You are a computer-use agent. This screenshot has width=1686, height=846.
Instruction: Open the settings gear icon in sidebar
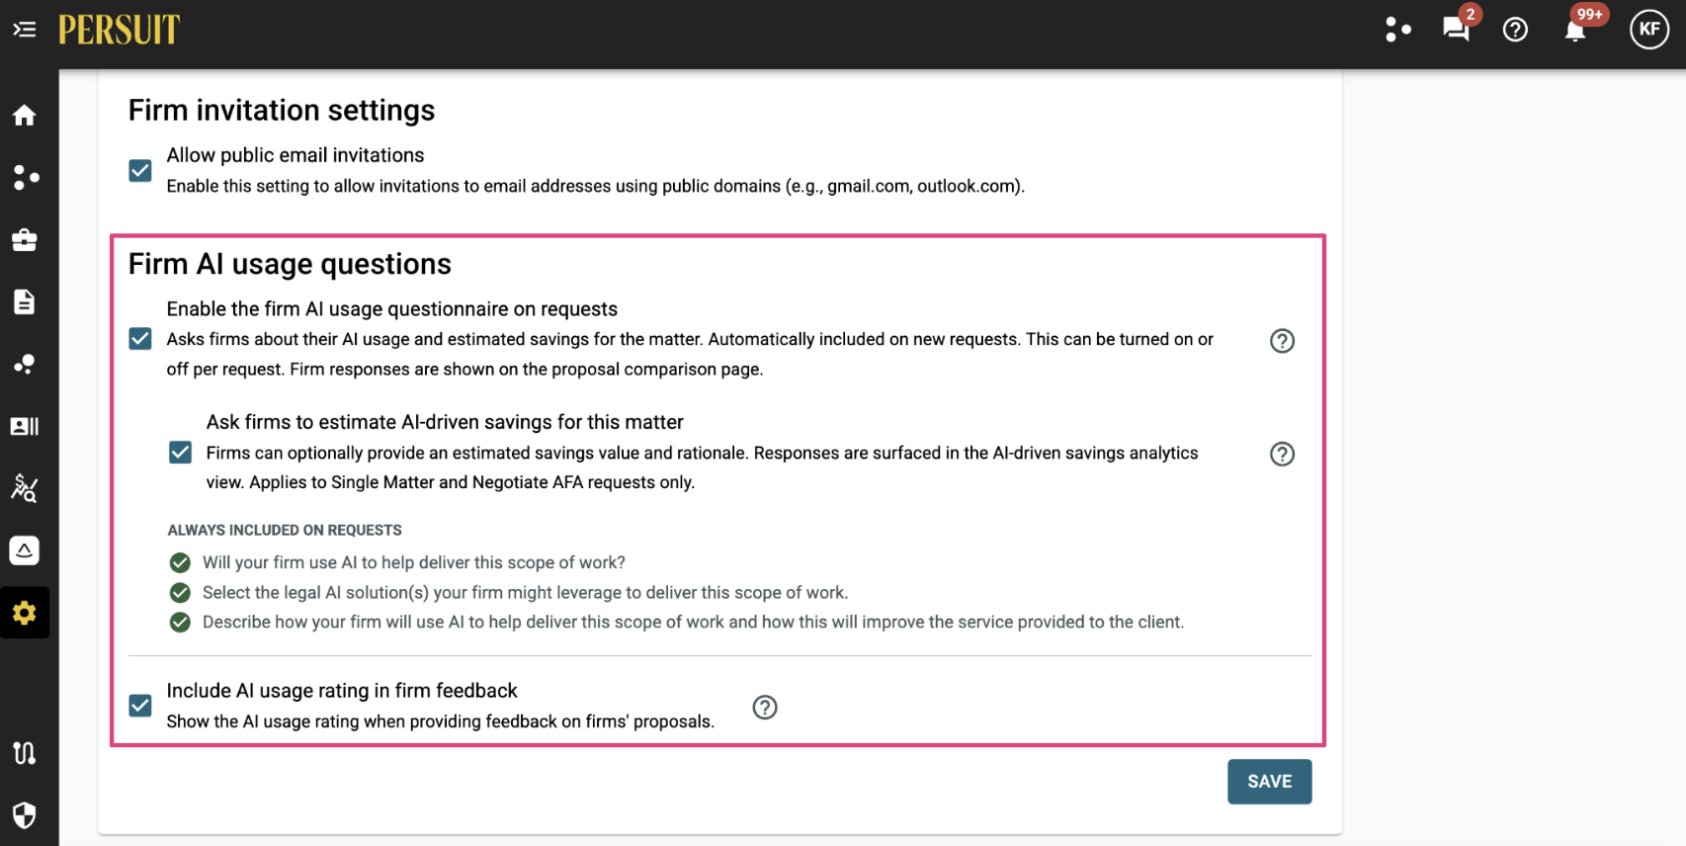pyautogui.click(x=25, y=613)
